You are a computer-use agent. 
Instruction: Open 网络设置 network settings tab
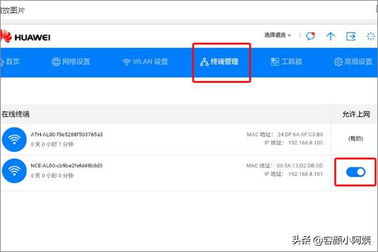point(70,62)
